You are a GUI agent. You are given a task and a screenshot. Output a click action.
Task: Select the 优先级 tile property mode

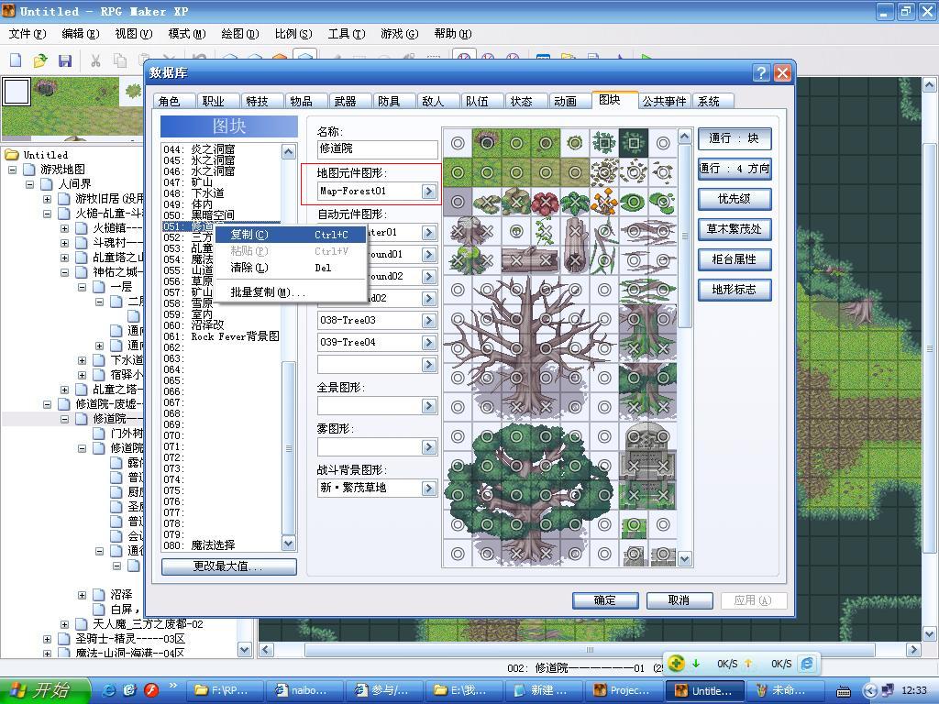735,199
